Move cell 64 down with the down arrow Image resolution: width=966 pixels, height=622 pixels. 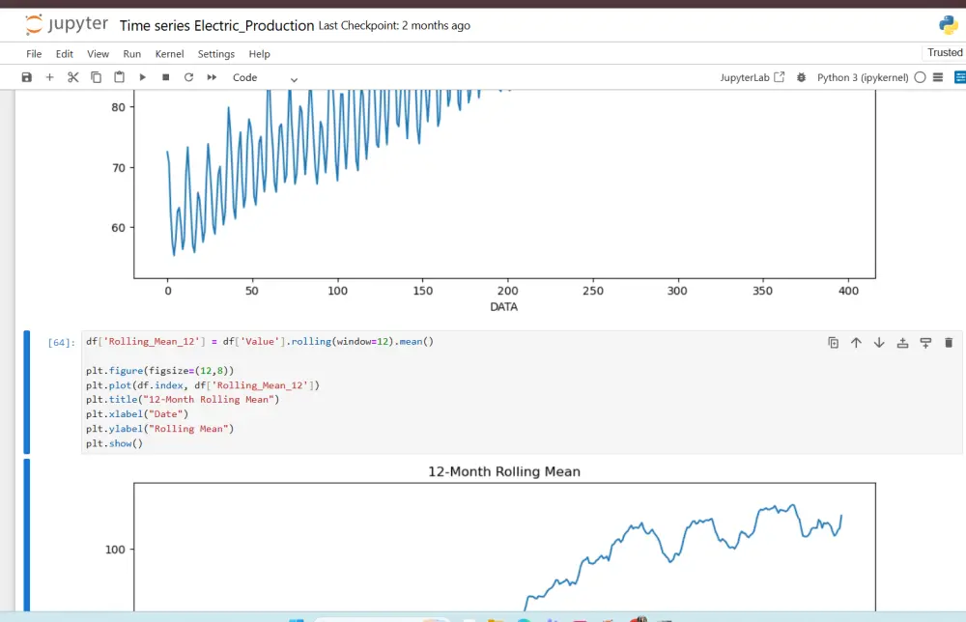[x=879, y=343]
